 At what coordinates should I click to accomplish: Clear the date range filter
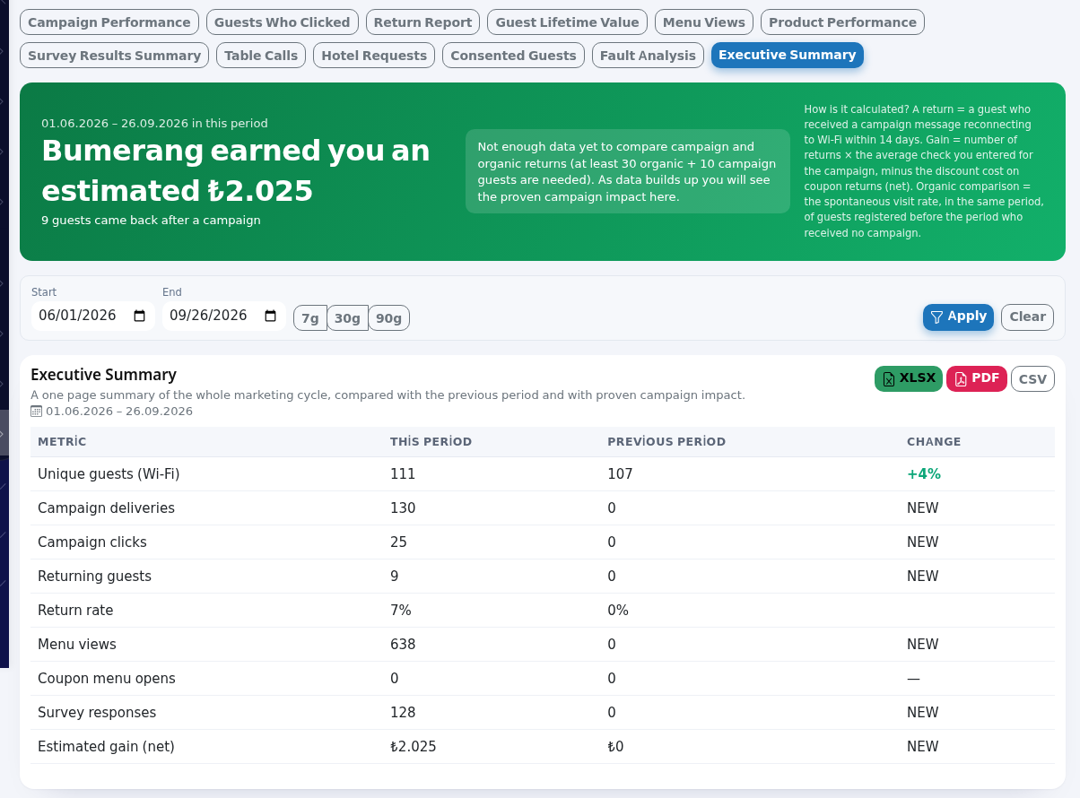1027,317
